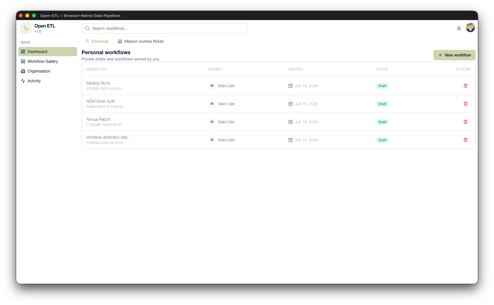Image resolution: width=494 pixels, height=305 pixels.
Task: Delete the NSW Store Audit workflow
Action: click(x=465, y=104)
